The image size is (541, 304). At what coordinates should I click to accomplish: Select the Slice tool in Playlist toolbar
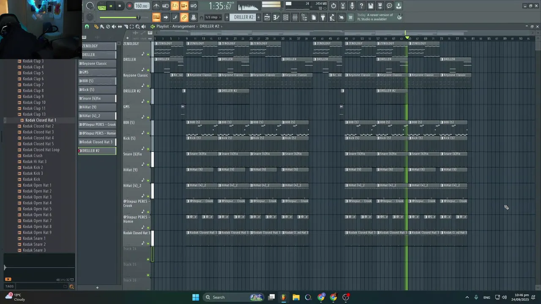point(126,26)
